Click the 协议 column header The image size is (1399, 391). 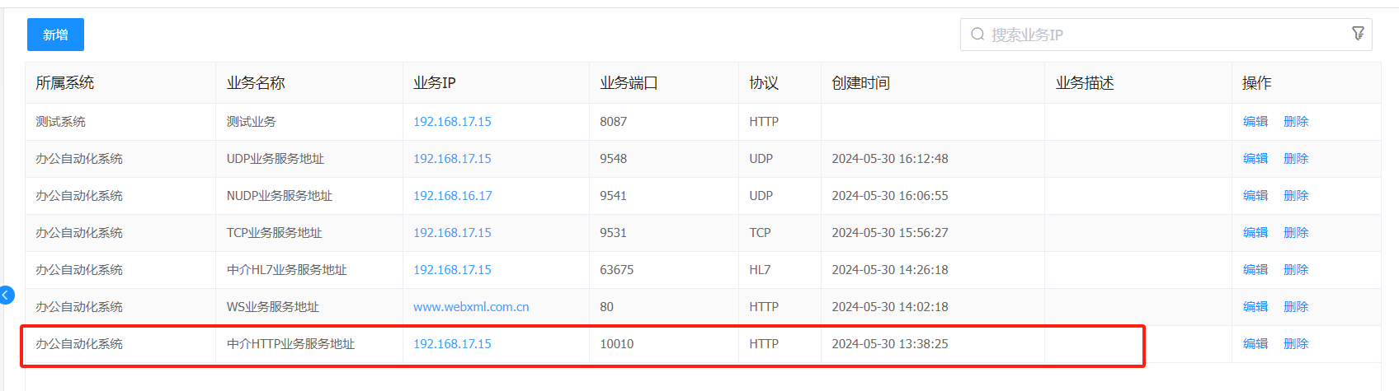763,83
